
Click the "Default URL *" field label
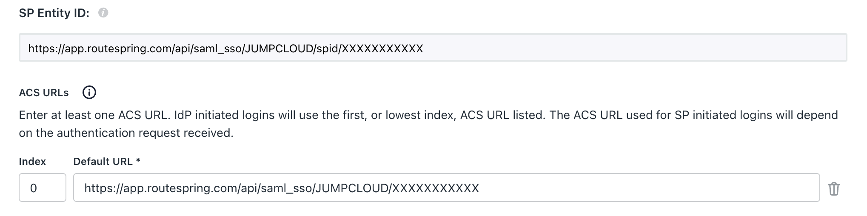(107, 162)
